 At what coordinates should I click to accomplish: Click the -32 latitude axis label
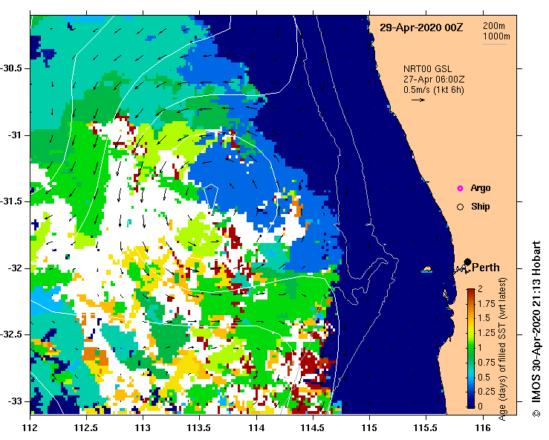coord(14,268)
